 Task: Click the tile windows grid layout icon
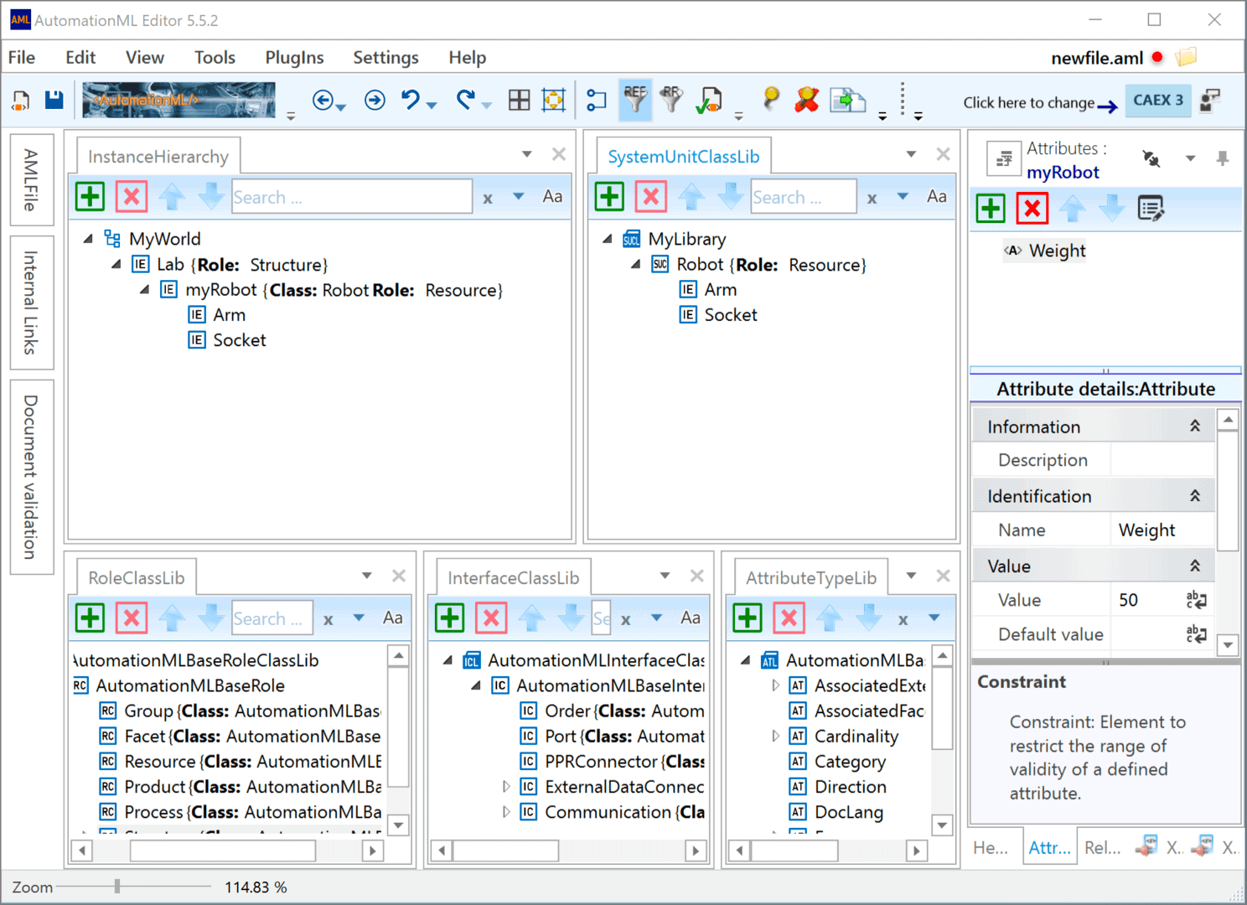click(x=520, y=100)
